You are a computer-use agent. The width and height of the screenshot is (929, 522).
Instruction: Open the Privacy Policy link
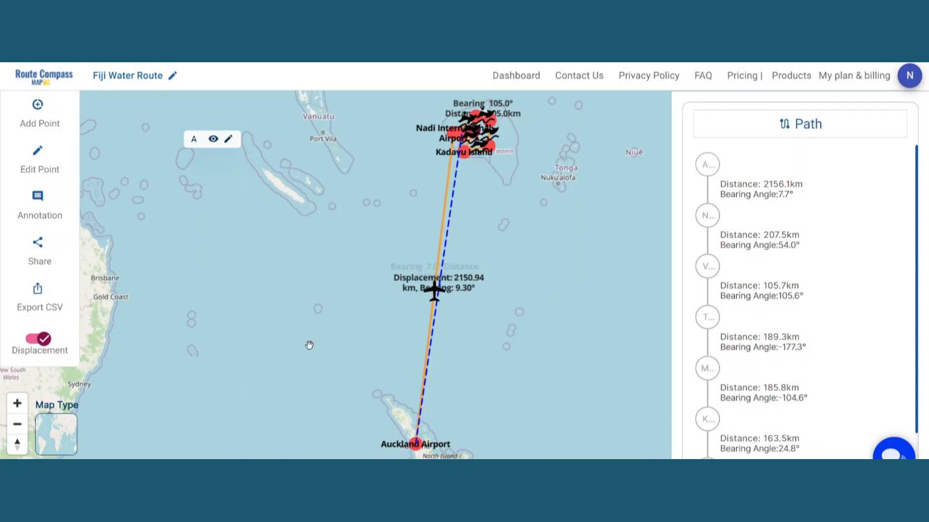[x=649, y=76]
